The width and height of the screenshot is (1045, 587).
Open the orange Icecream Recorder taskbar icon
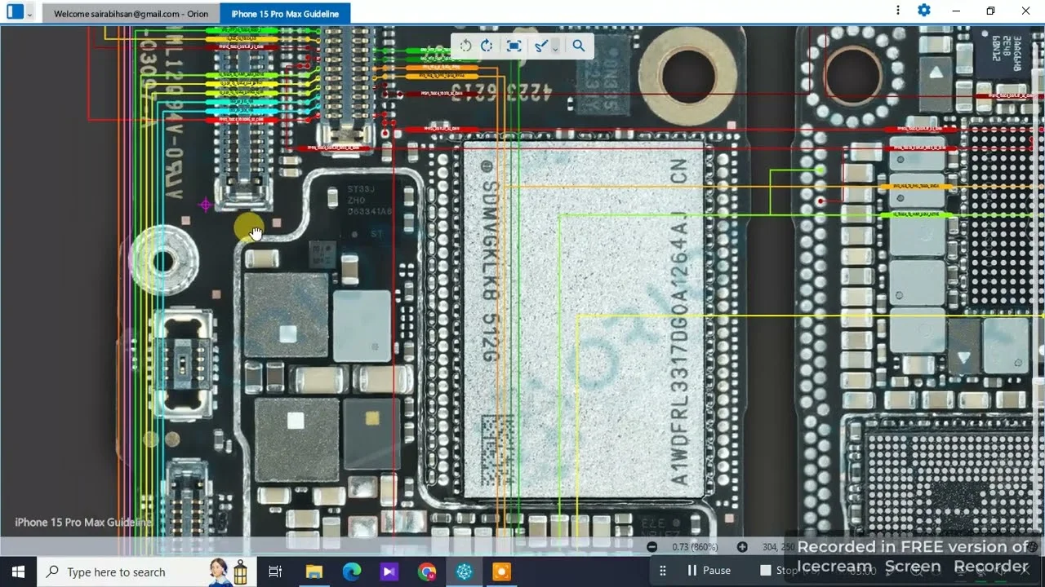pyautogui.click(x=501, y=572)
